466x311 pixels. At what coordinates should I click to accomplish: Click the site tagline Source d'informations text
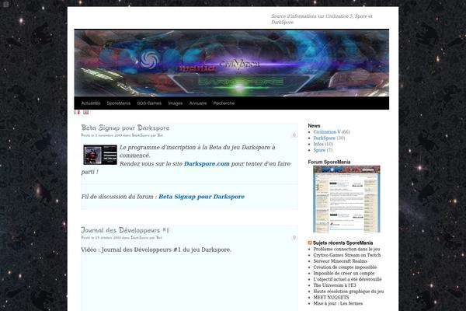tap(322, 19)
